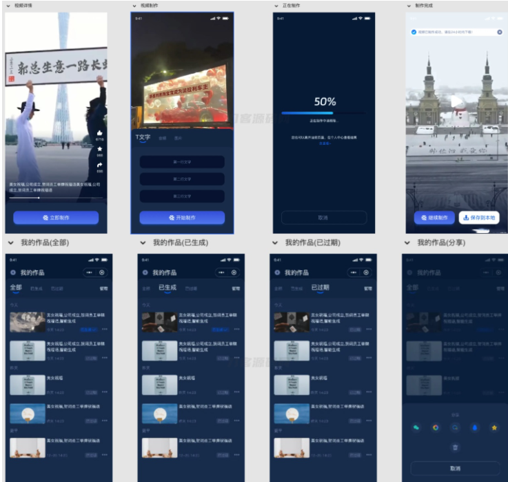Tap the share arrow icon on video
Image resolution: width=508 pixels, height=482 pixels.
coord(99,165)
